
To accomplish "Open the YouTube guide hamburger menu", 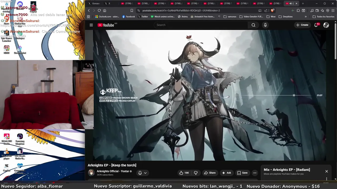I will [91, 25].
